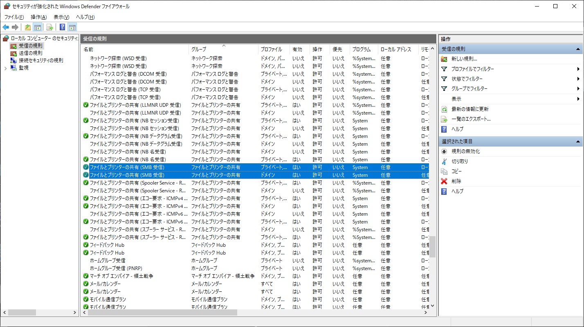Open the 表示(V) menu

61,17
